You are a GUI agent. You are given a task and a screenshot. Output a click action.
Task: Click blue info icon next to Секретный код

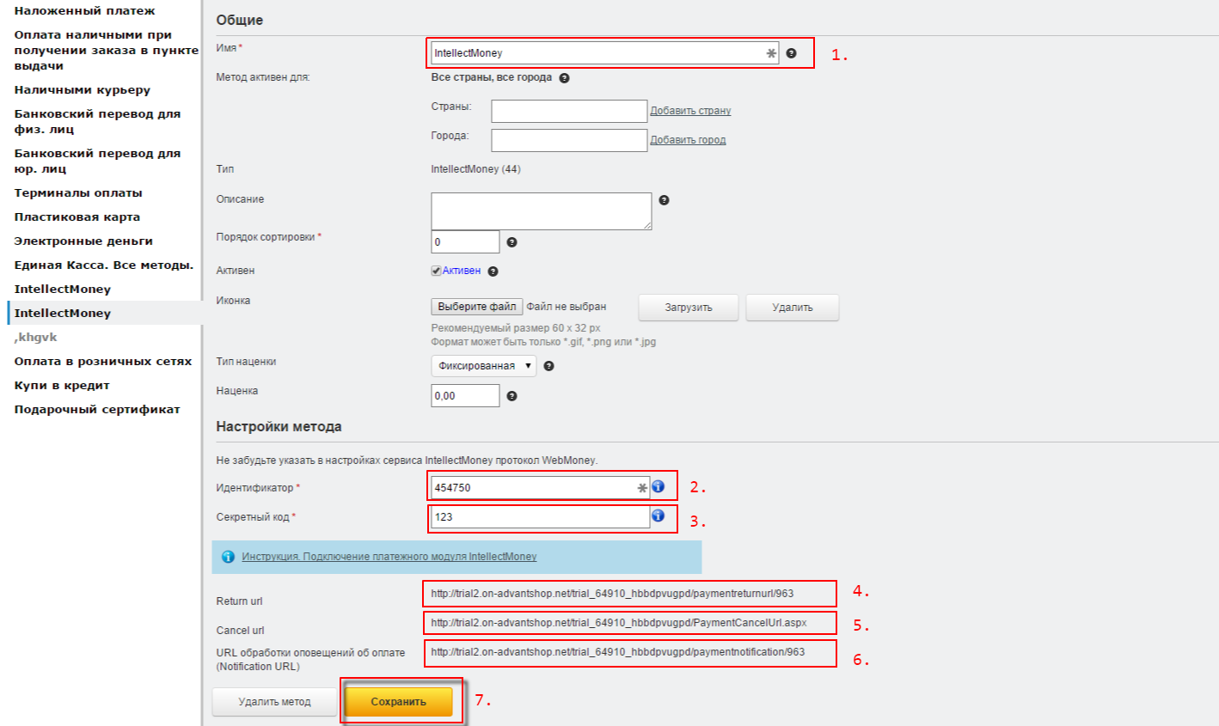[658, 516]
